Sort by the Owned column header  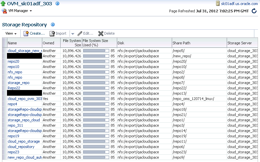(x=51, y=43)
